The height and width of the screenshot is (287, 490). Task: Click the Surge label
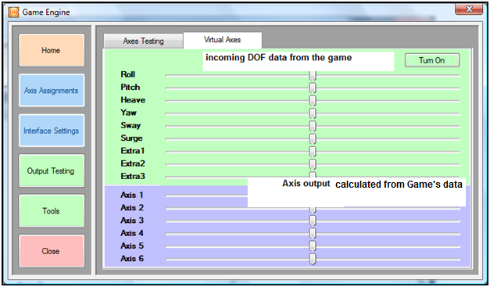pyautogui.click(x=131, y=138)
